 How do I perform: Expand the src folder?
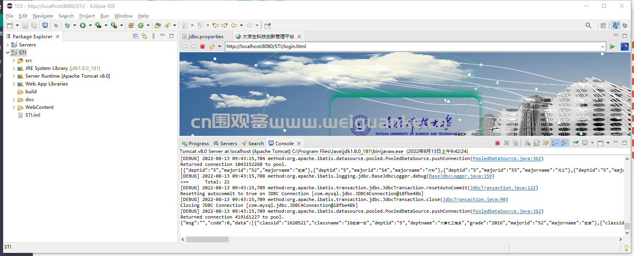tap(14, 60)
